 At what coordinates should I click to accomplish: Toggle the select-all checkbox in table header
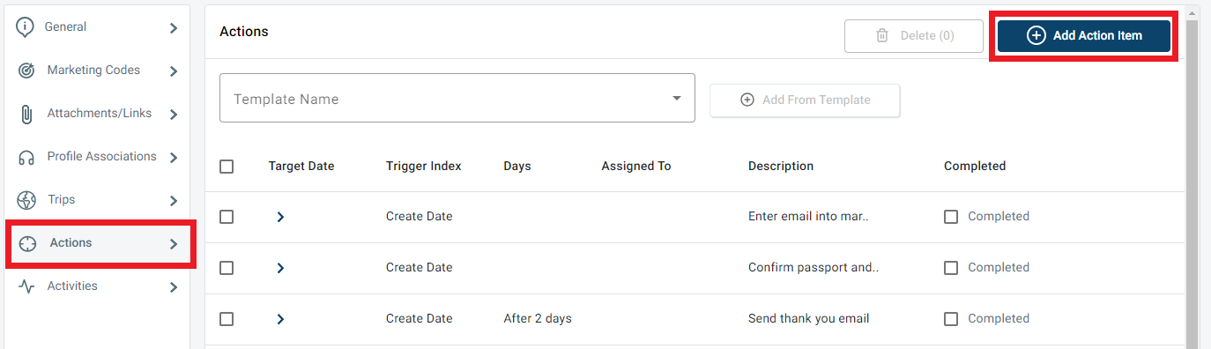point(227,167)
